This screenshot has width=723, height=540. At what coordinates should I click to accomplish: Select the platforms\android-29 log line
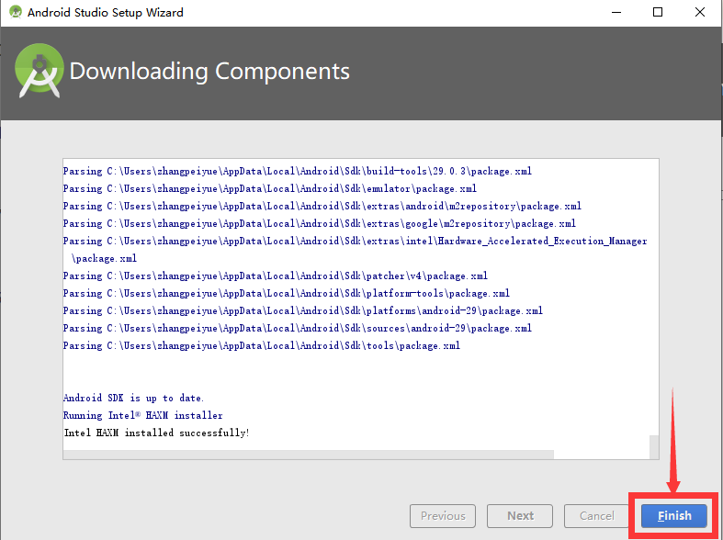pyautogui.click(x=303, y=310)
